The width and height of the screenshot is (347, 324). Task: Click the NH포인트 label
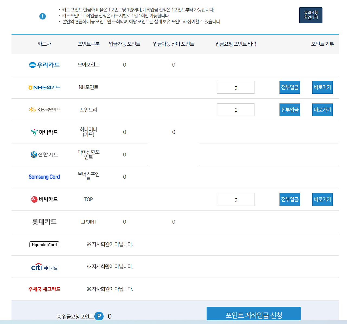[88, 87]
